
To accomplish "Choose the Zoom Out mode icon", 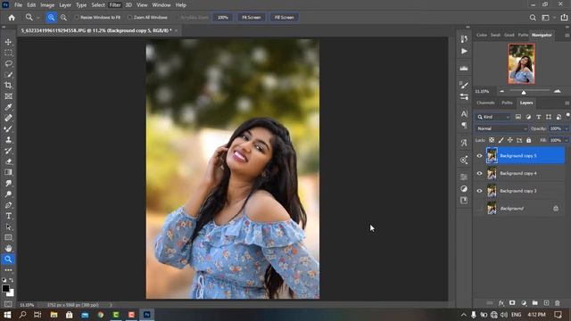I will pos(63,18).
